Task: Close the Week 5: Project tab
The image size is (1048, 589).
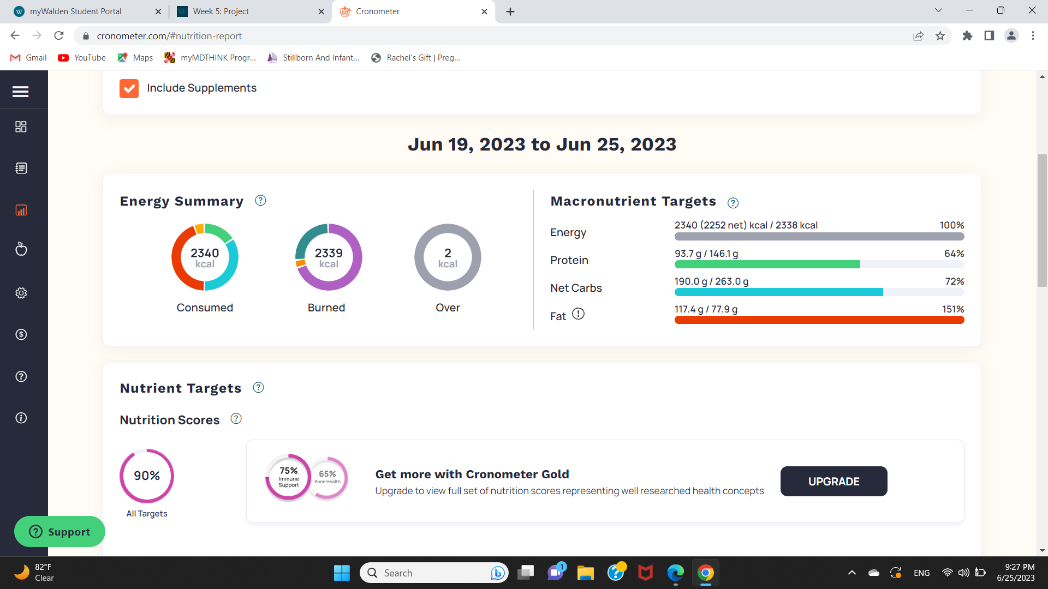Action: pos(321,11)
